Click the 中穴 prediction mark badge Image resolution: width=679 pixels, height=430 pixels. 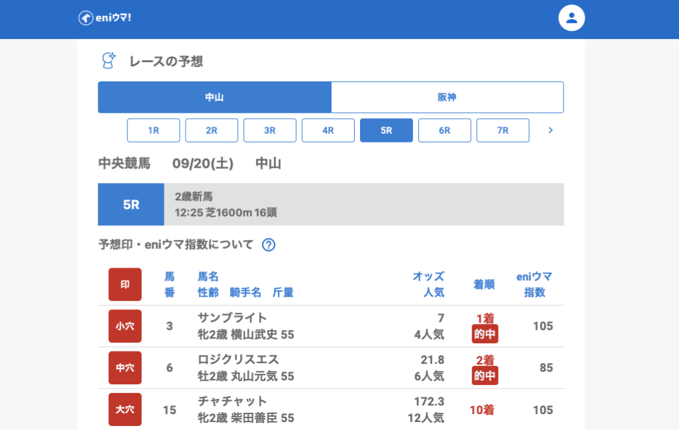point(125,368)
